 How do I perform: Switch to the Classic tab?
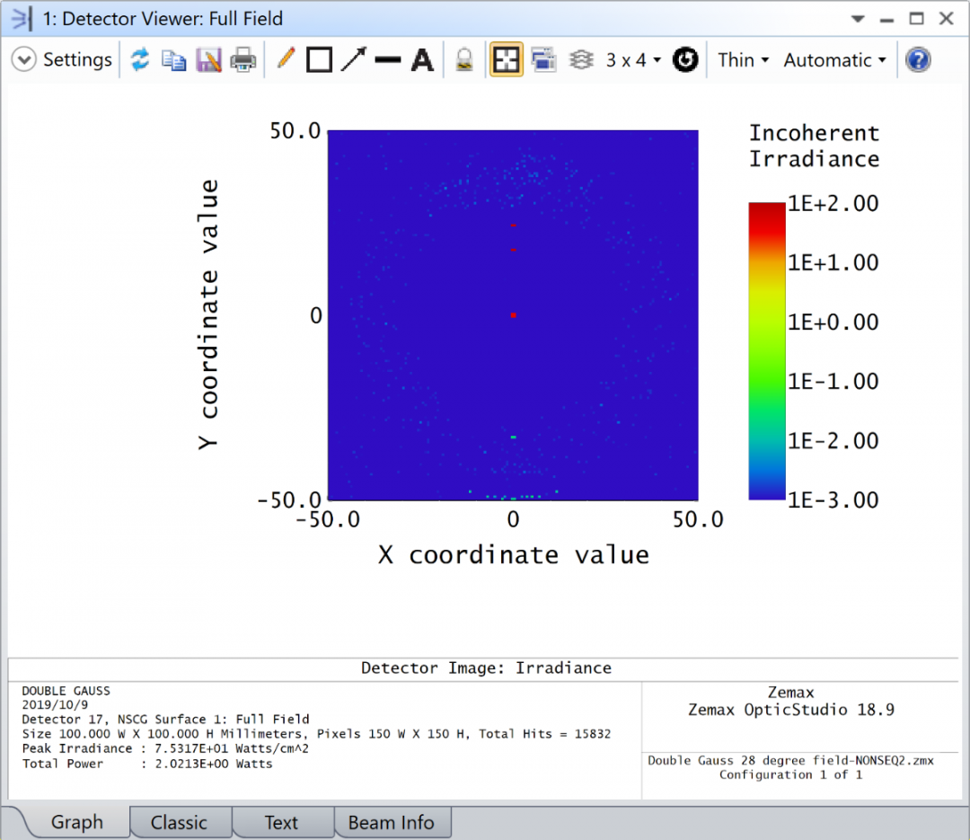coord(179,822)
